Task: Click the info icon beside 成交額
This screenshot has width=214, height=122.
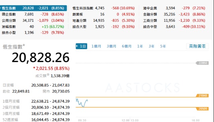Action: tap(48, 74)
